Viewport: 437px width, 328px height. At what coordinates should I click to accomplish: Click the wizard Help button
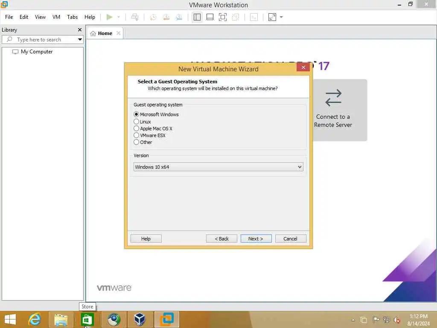click(x=146, y=239)
